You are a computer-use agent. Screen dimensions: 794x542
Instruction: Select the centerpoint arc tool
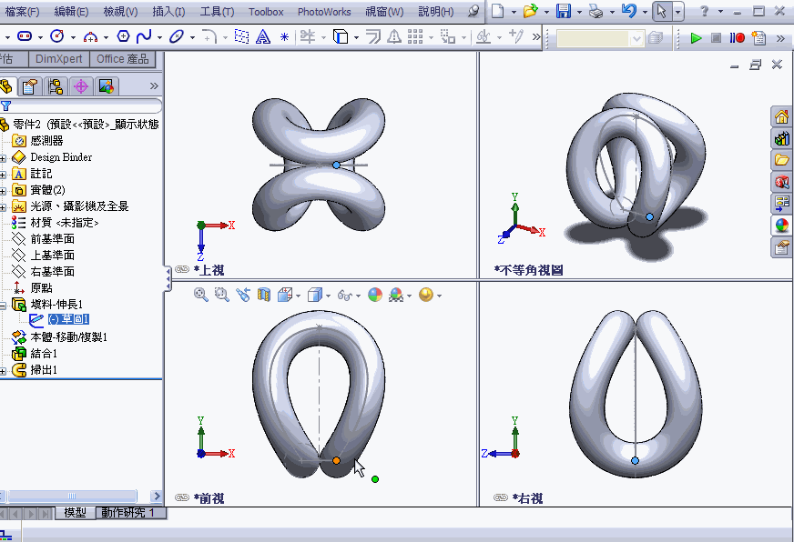tap(90, 36)
